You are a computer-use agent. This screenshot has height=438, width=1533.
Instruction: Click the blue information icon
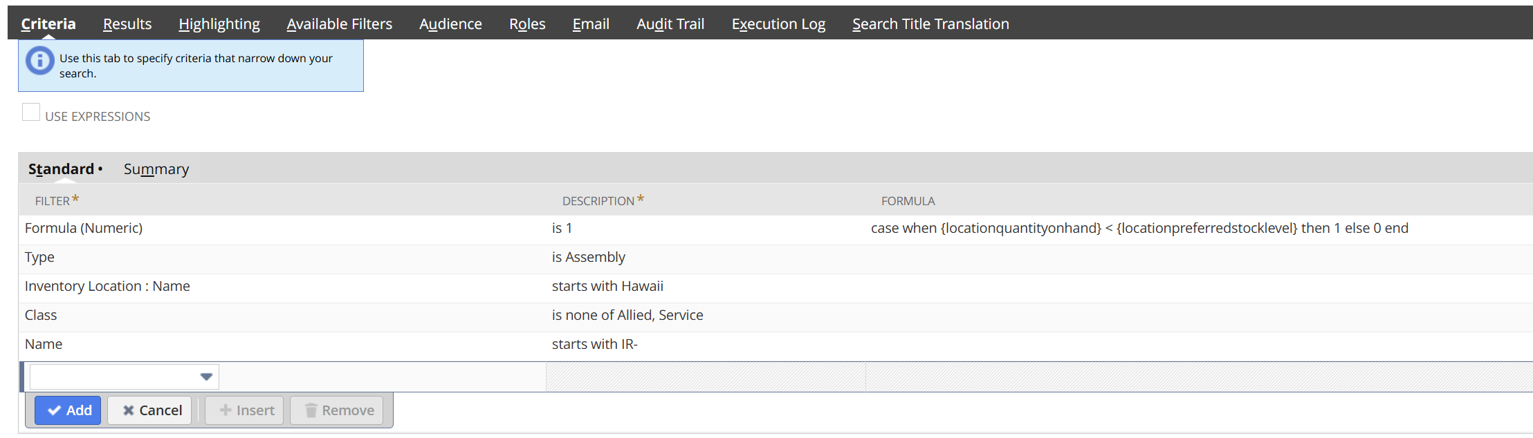[40, 61]
